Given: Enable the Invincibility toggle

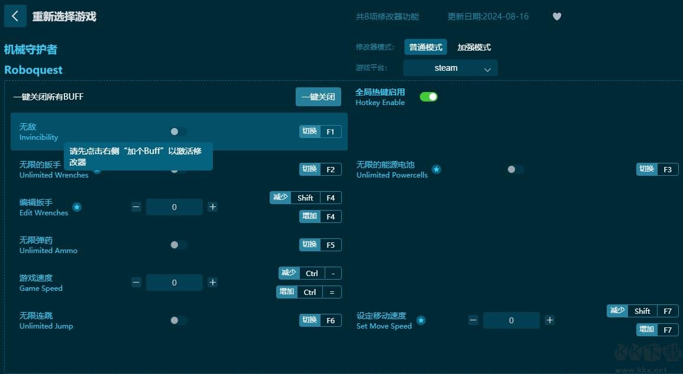Looking at the screenshot, I should coord(179,132).
